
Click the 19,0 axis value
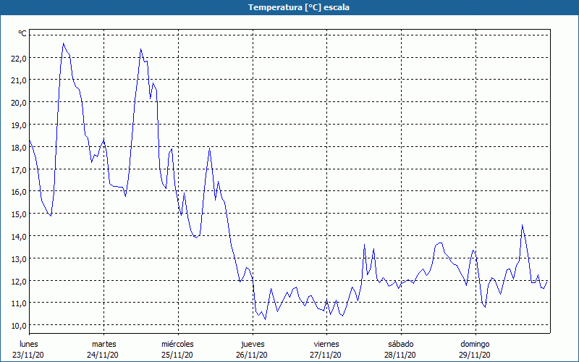tap(19, 125)
